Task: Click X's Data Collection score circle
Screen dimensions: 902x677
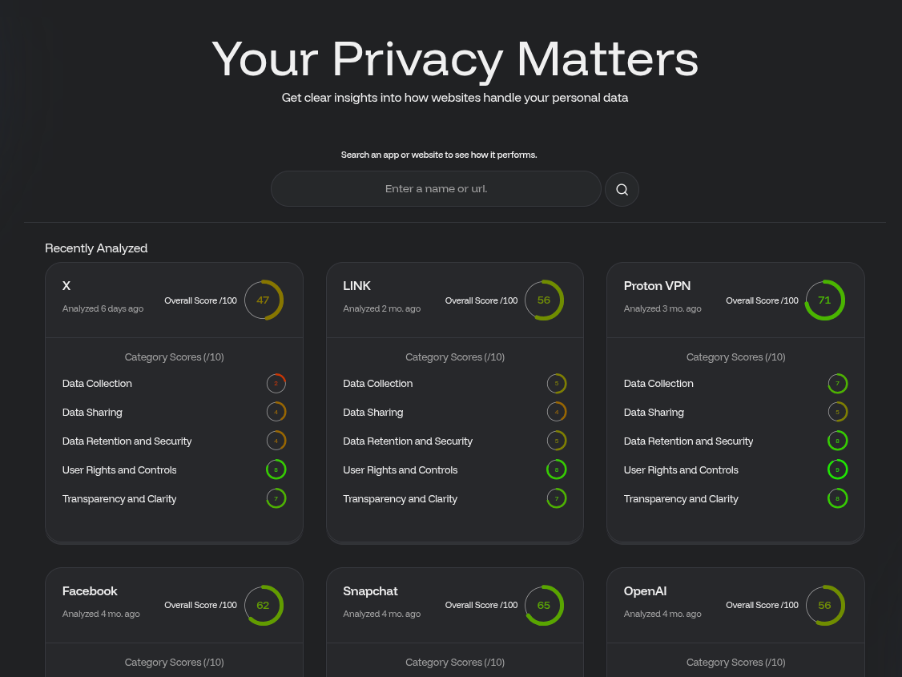Action: point(276,384)
